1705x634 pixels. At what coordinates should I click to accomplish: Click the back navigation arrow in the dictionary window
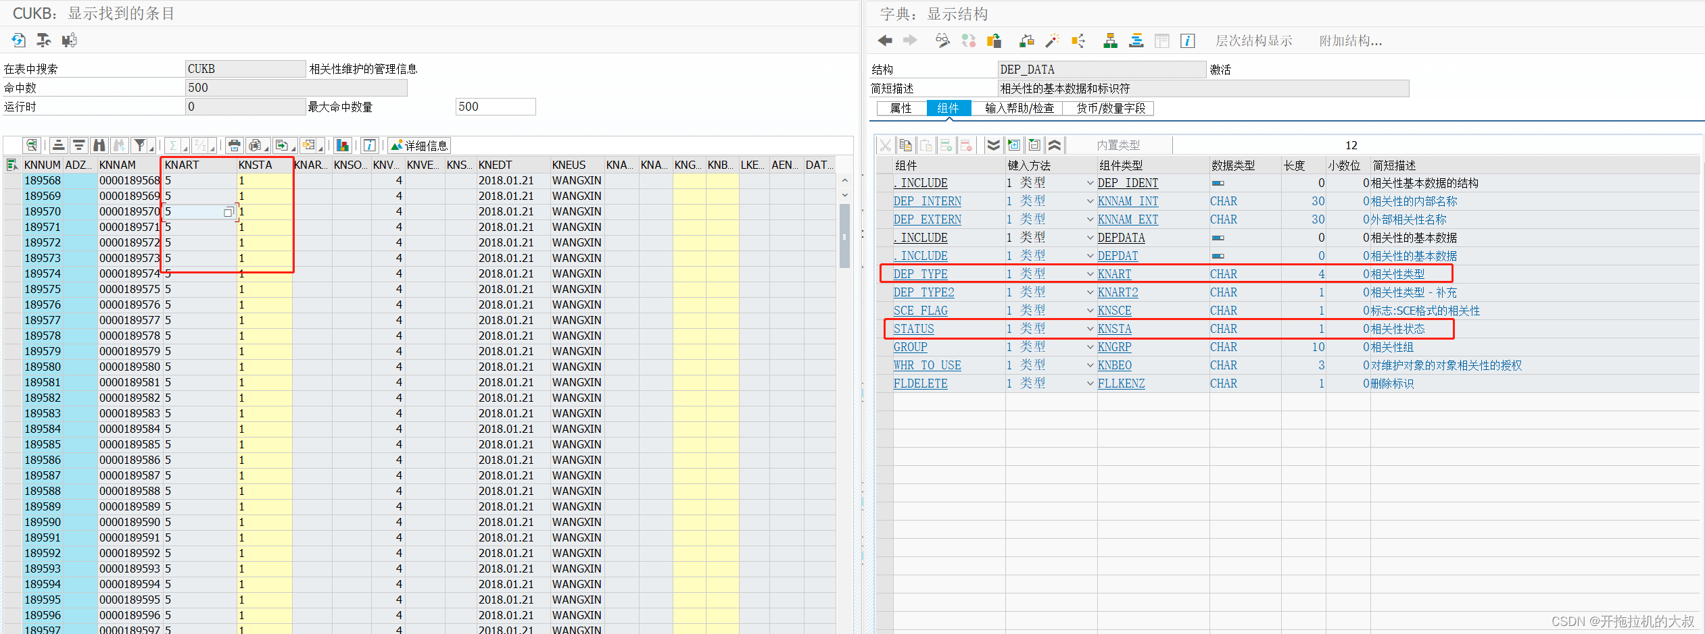tap(884, 41)
